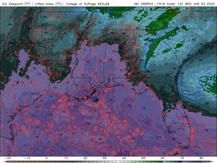Click the '0' label on the color scale

[46, 158]
